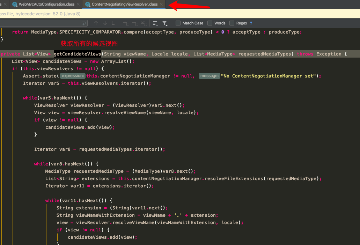Click new-line icon in search field
This screenshot has width=360, height=245.
pos(84,23)
